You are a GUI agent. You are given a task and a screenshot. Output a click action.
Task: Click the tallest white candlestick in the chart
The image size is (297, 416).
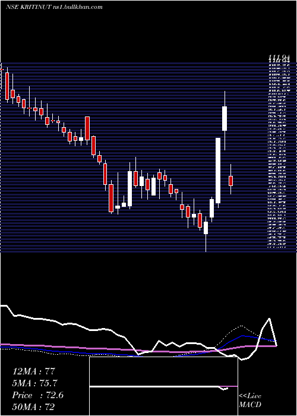pos(218,171)
